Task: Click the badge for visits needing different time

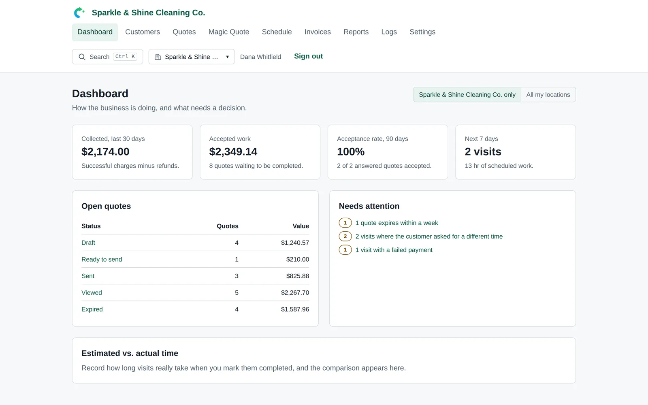Action: point(345,236)
